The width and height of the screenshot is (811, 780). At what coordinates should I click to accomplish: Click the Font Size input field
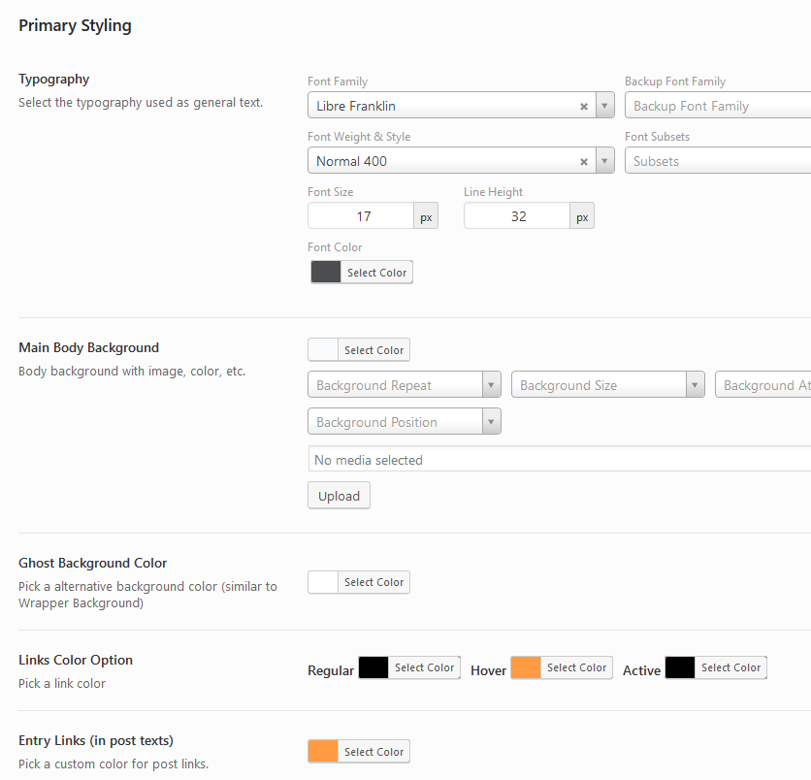click(361, 216)
